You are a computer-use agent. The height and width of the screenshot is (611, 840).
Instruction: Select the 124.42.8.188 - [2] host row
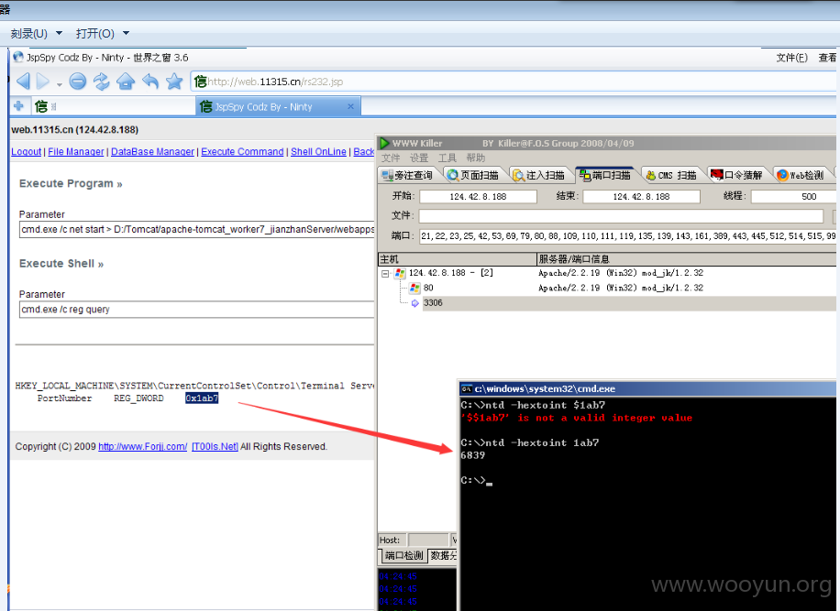(x=608, y=273)
